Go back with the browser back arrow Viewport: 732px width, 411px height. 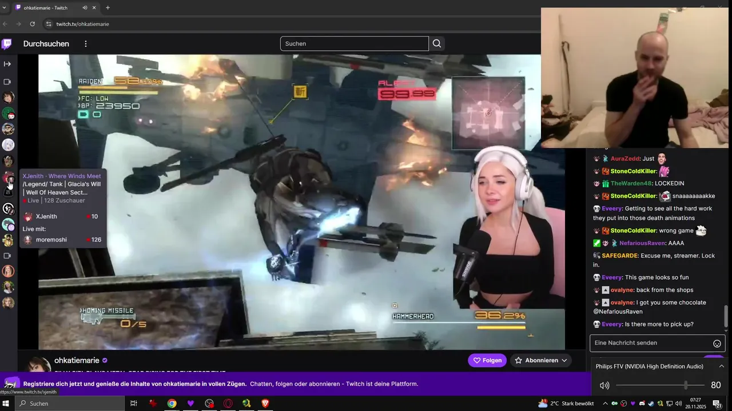coord(5,24)
